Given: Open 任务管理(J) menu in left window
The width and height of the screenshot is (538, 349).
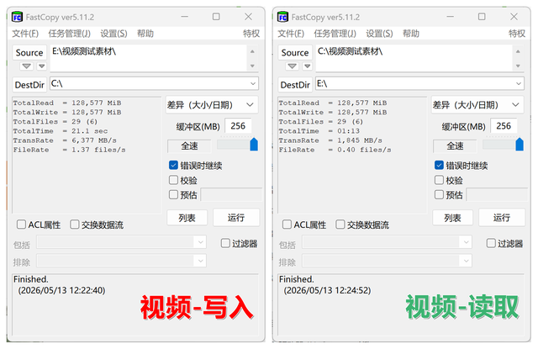Looking at the screenshot, I should coord(69,34).
